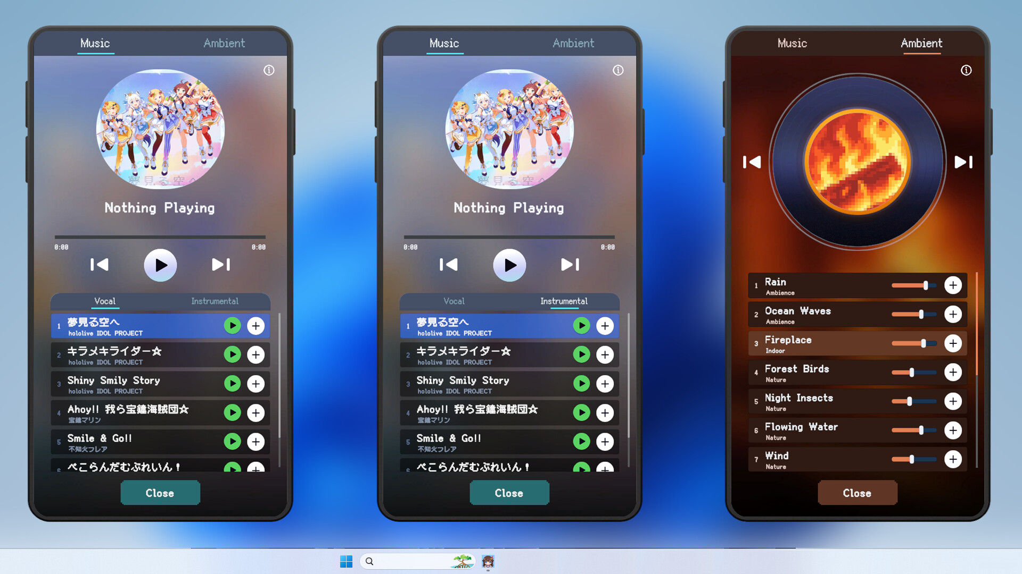Go to the previous track in the left player
The image size is (1022, 574).
click(100, 265)
